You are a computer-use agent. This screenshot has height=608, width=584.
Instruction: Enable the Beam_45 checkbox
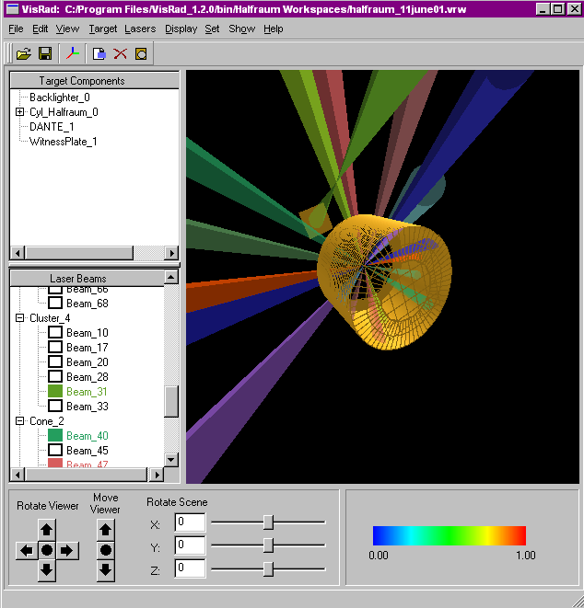click(x=55, y=451)
